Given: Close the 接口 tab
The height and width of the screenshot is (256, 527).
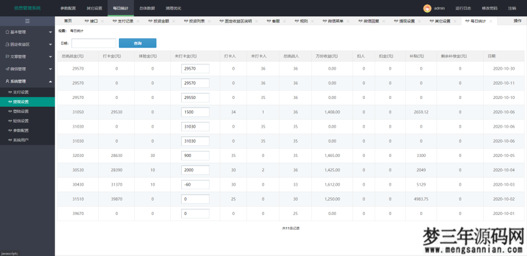Looking at the screenshot, I should pos(102,21).
